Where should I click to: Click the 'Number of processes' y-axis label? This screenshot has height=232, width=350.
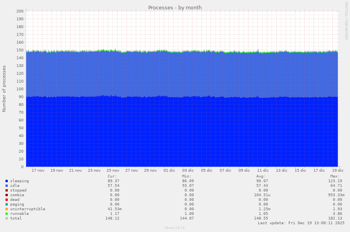[x=4, y=89]
